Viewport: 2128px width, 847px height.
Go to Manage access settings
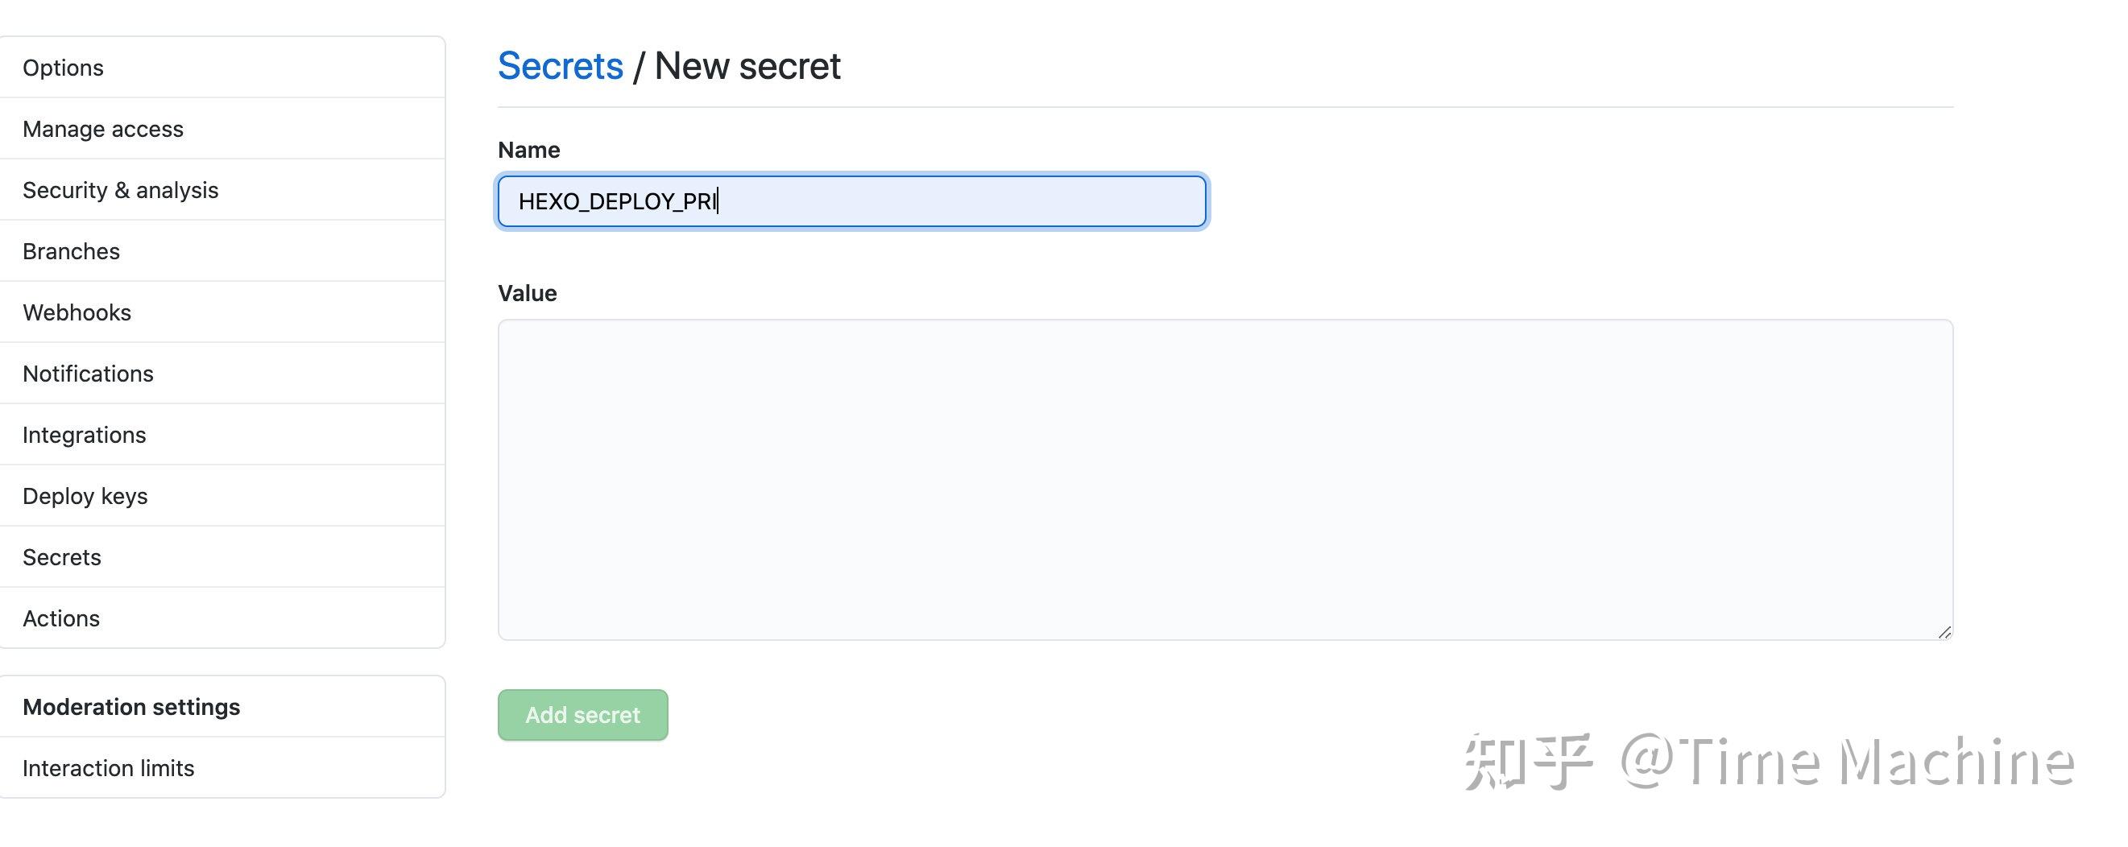pos(103,129)
